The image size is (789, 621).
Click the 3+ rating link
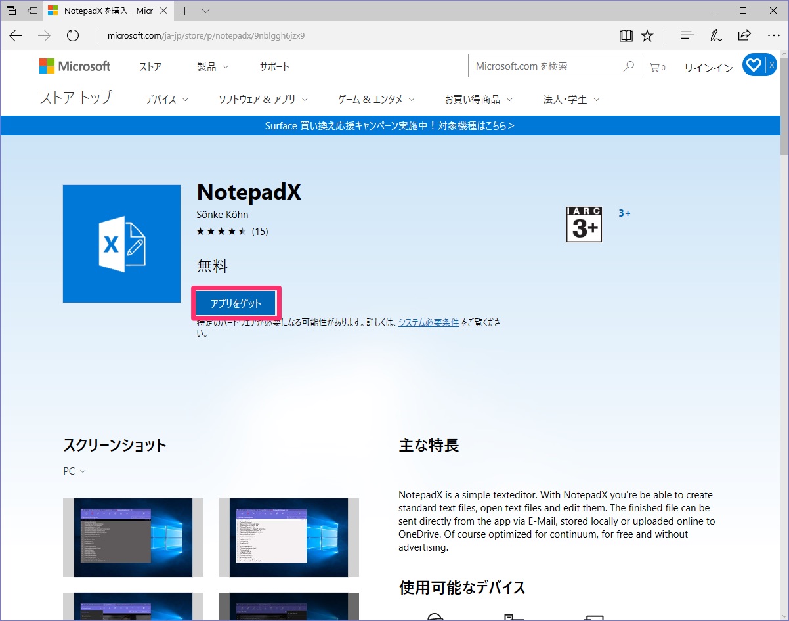coord(624,213)
